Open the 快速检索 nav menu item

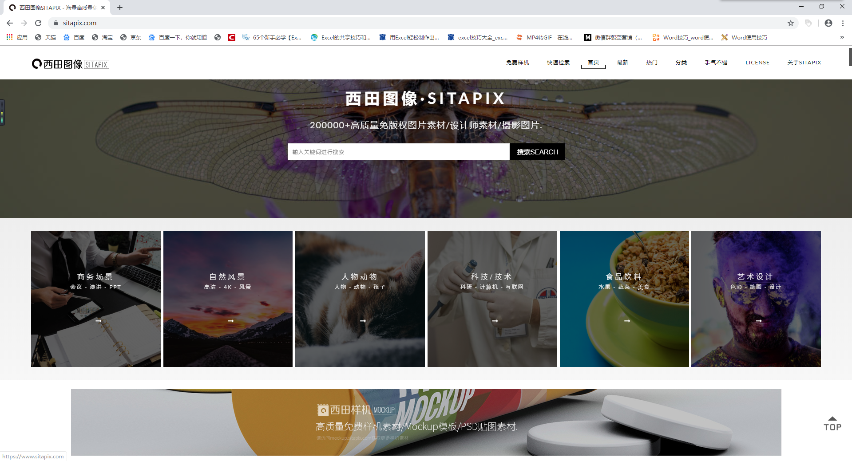point(558,63)
